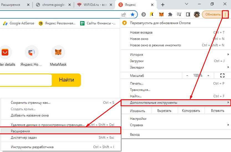The width and height of the screenshot is (231, 152).
Task: Open the media control playlist icon
Action: (x=179, y=14)
